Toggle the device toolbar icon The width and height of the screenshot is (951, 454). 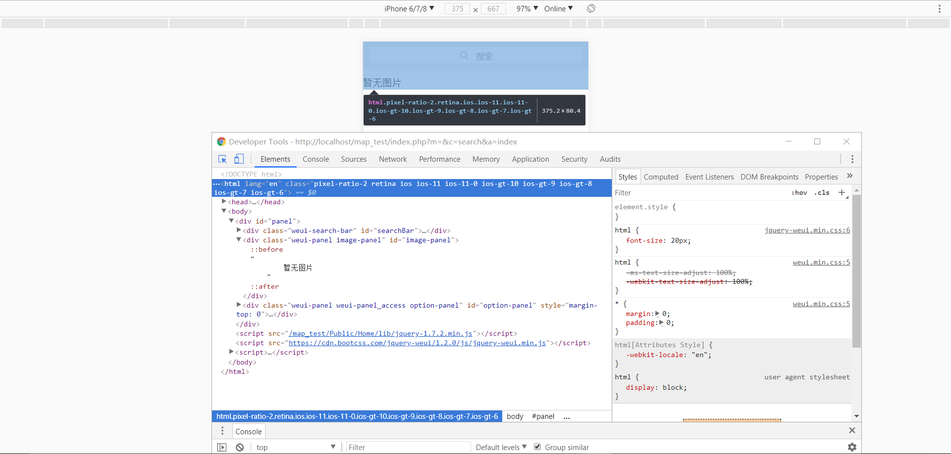coord(239,159)
